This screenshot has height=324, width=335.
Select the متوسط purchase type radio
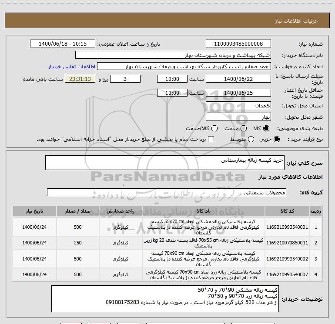(251, 139)
